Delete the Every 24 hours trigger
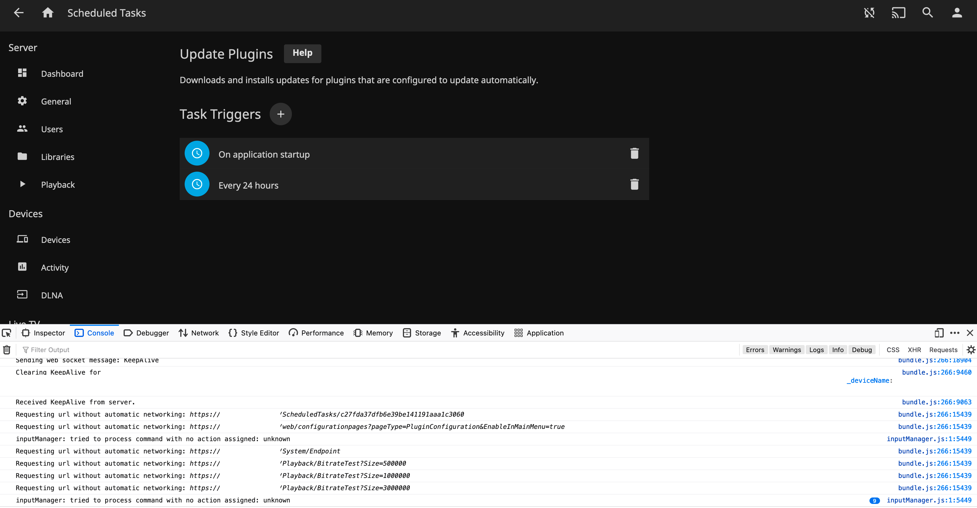The height and width of the screenshot is (508, 977). (x=635, y=185)
